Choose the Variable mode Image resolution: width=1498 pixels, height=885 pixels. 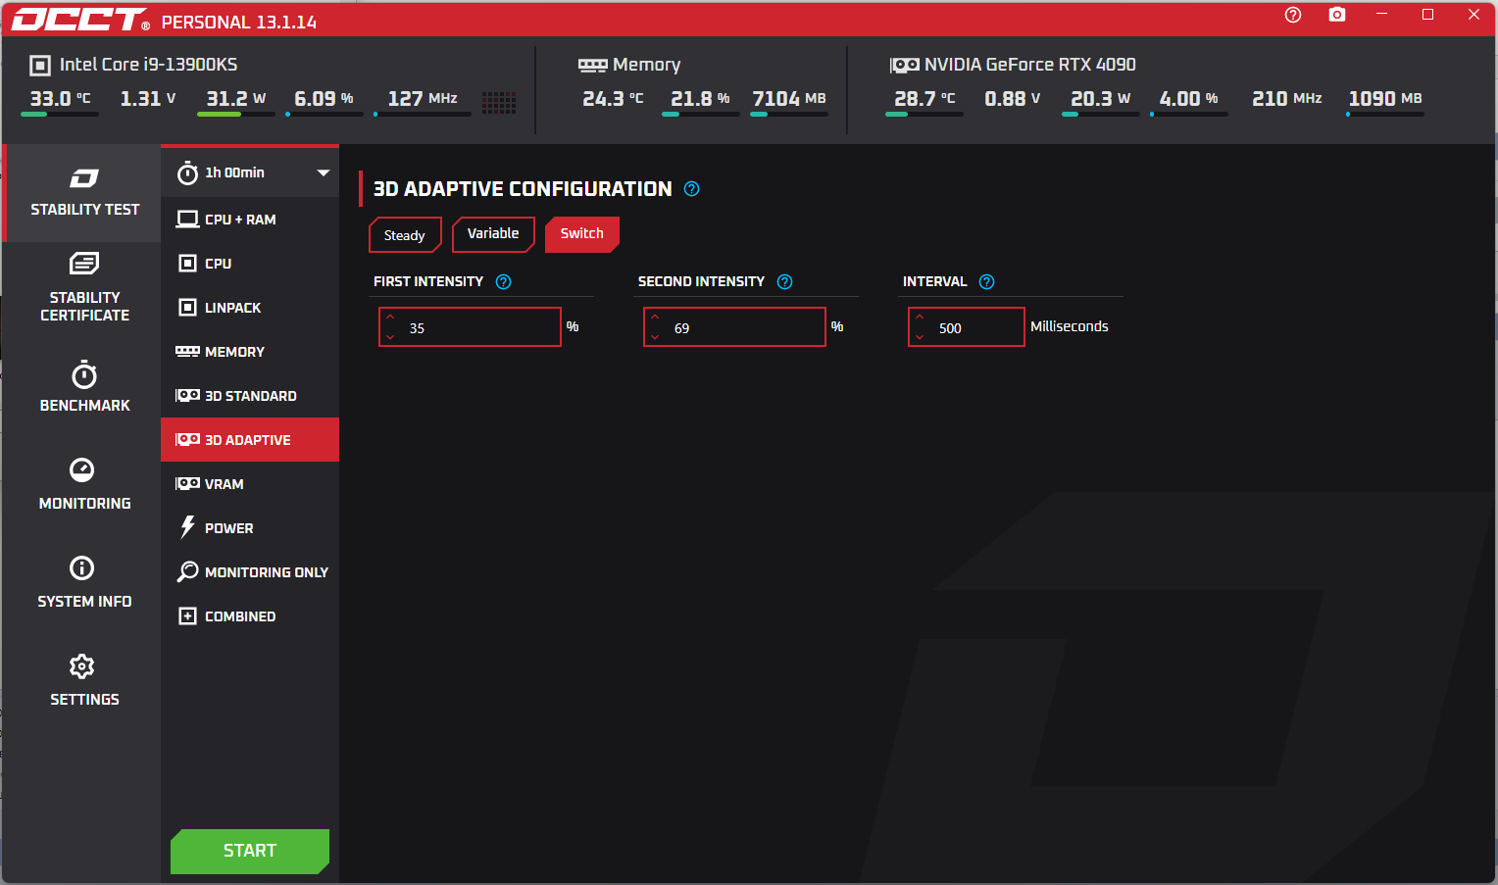point(493,234)
